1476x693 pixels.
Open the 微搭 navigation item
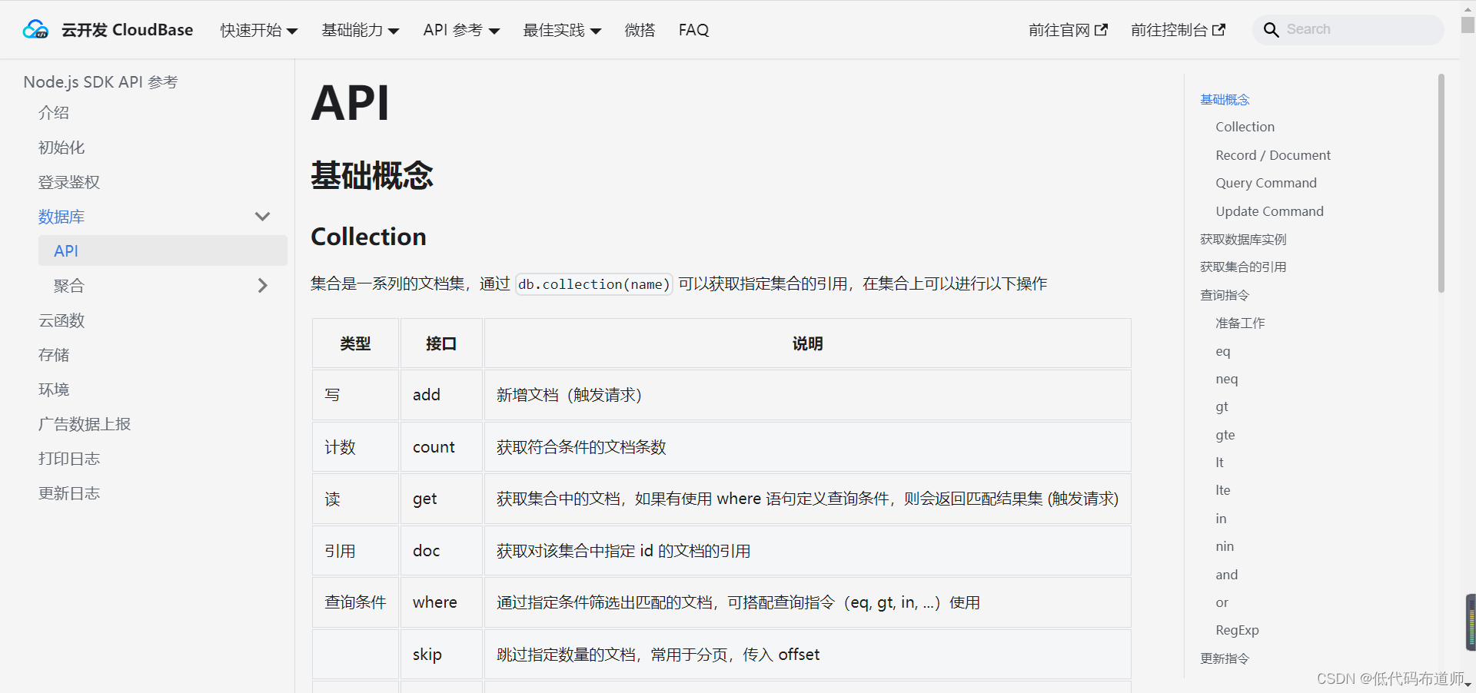pos(640,30)
